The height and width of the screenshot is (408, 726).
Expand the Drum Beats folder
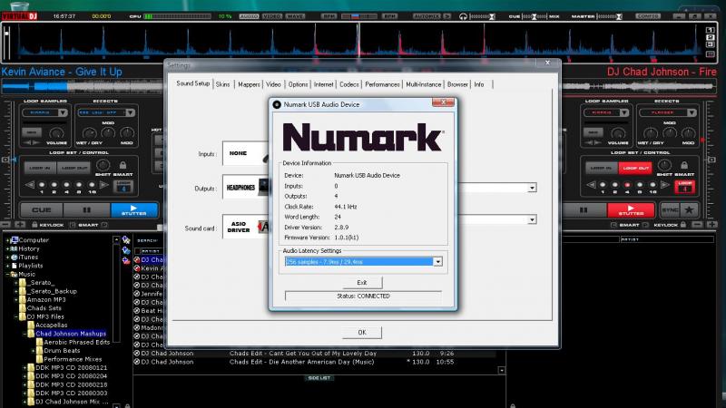pos(33,351)
